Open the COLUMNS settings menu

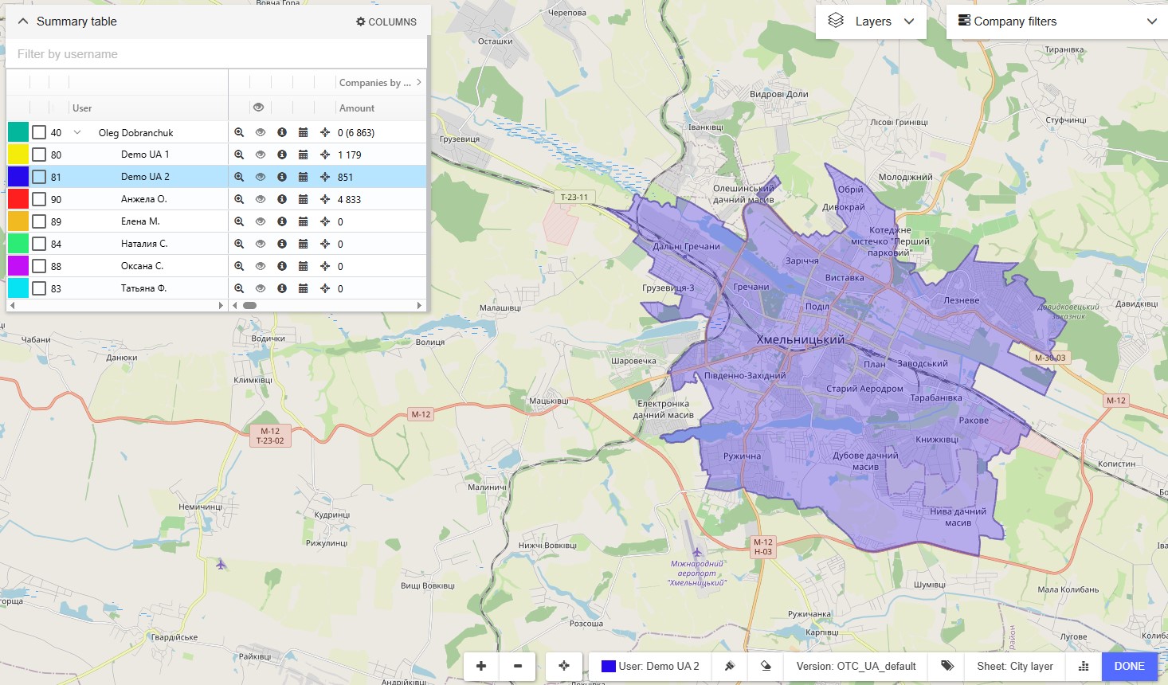coord(386,22)
